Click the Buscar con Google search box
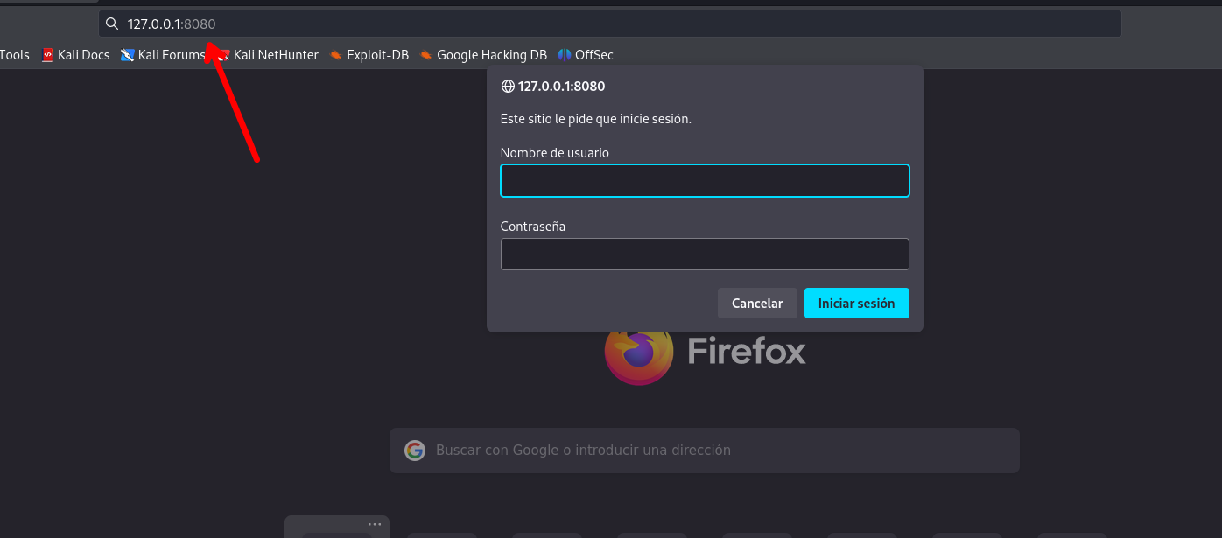Screen dimensions: 1222x538 [x=705, y=451]
